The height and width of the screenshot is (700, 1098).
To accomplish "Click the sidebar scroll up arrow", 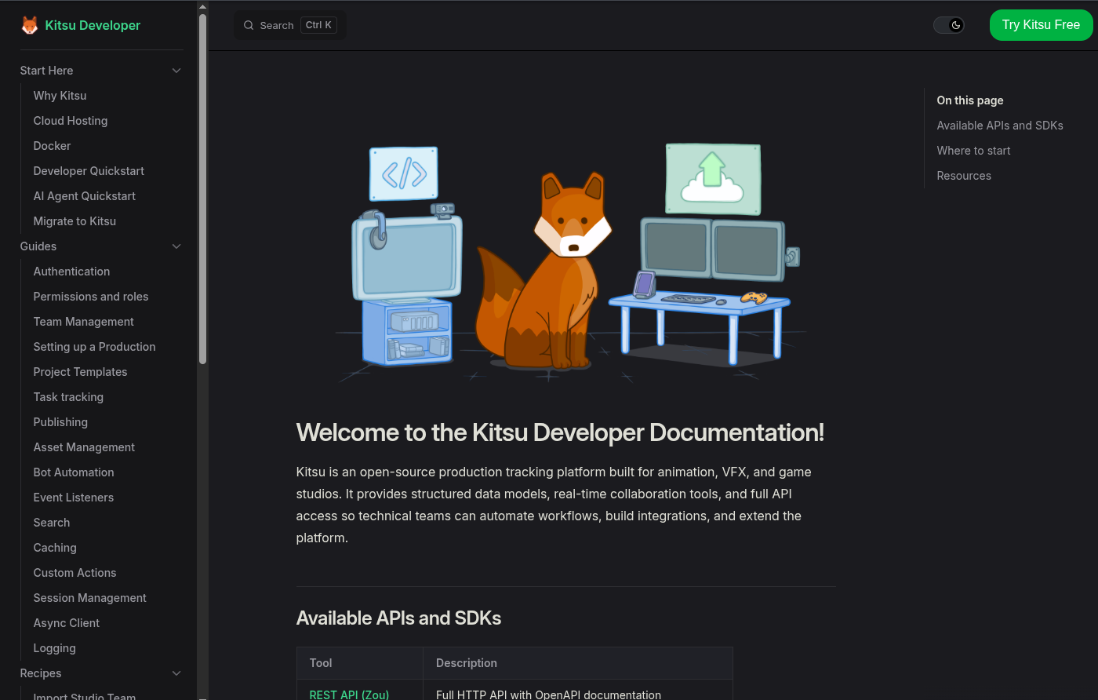I will tap(202, 6).
